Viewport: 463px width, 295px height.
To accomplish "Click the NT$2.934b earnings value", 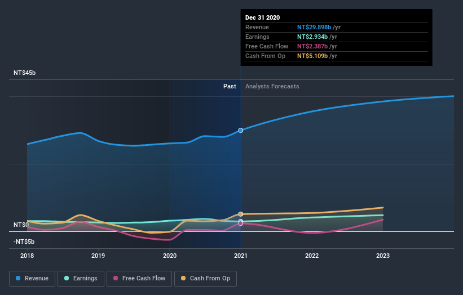I will coord(312,37).
